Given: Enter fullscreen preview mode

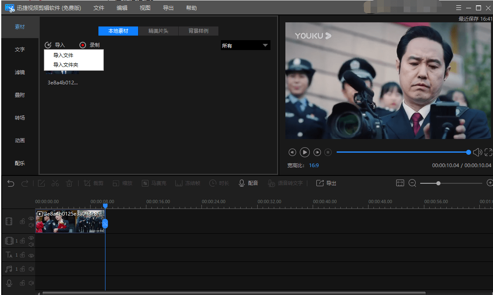Looking at the screenshot, I should coord(488,152).
